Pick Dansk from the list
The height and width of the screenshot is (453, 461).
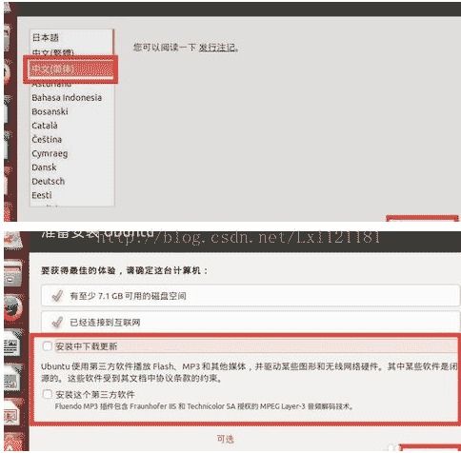click(44, 167)
